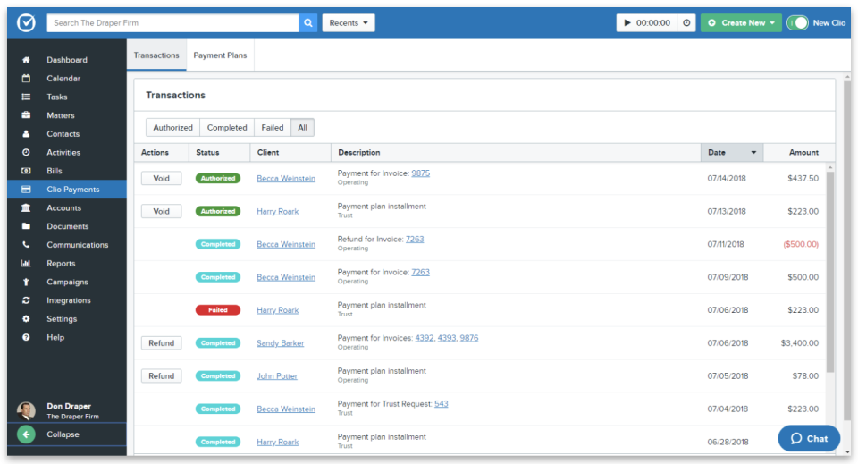
Task: Open trust request 543 link
Action: (x=441, y=404)
